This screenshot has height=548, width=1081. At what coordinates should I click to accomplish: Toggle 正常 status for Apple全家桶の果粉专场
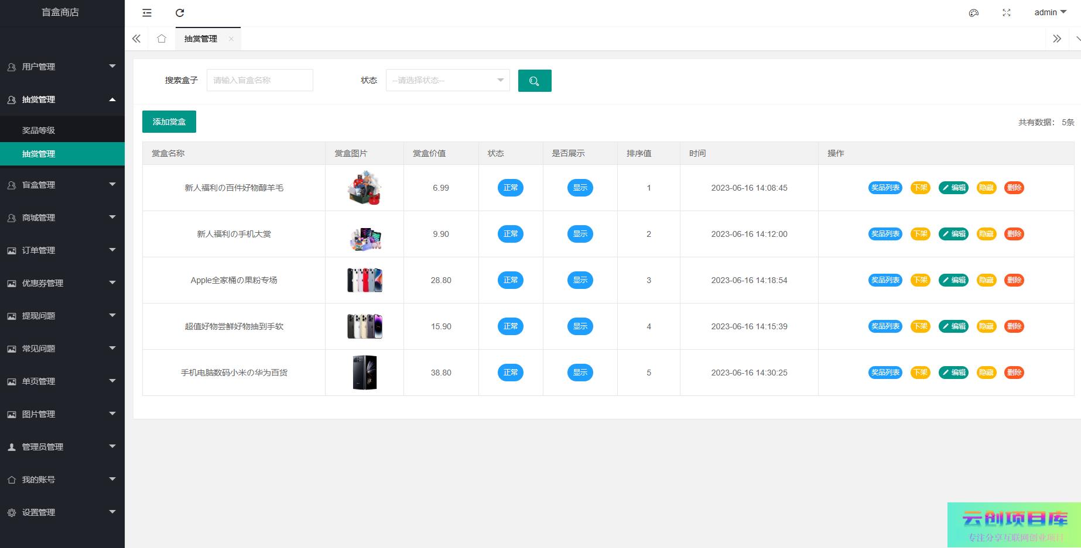[510, 280]
